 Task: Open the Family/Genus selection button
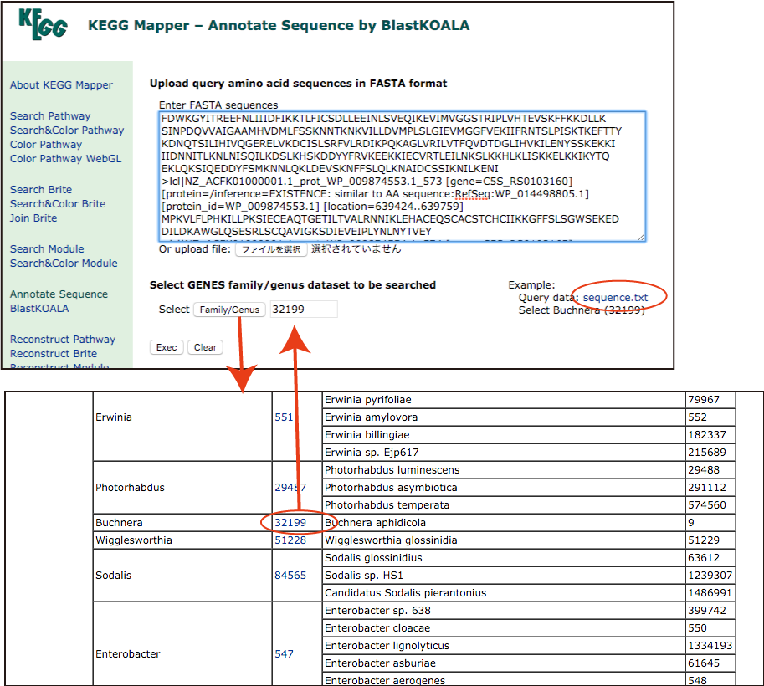point(229,310)
